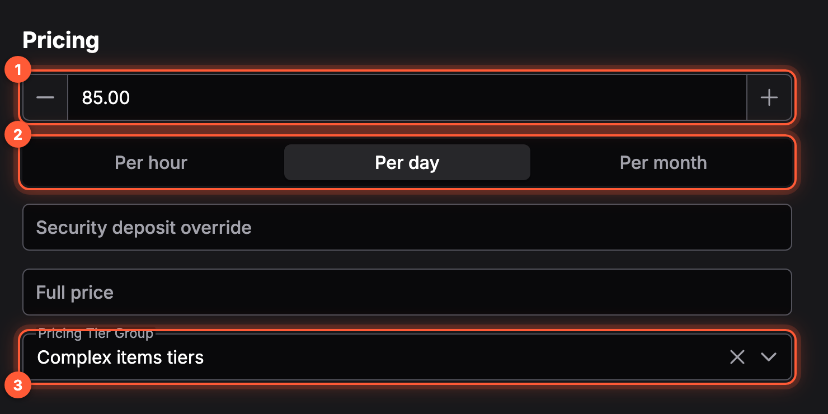This screenshot has width=828, height=414.
Task: Select the Per month rate option
Action: tap(664, 163)
